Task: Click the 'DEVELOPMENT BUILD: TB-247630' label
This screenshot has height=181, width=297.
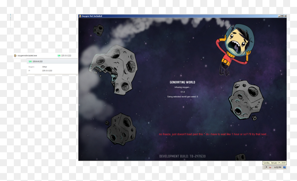Action: (182, 156)
